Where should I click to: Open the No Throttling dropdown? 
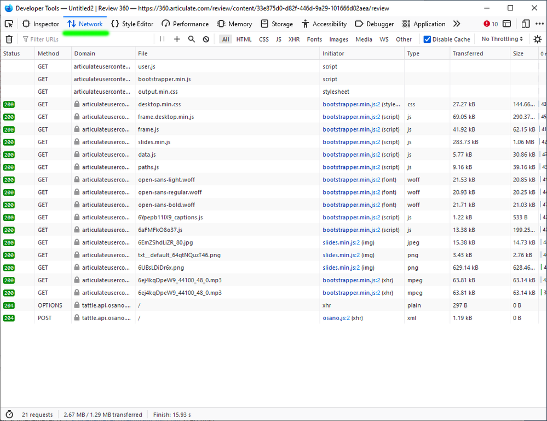tap(502, 39)
